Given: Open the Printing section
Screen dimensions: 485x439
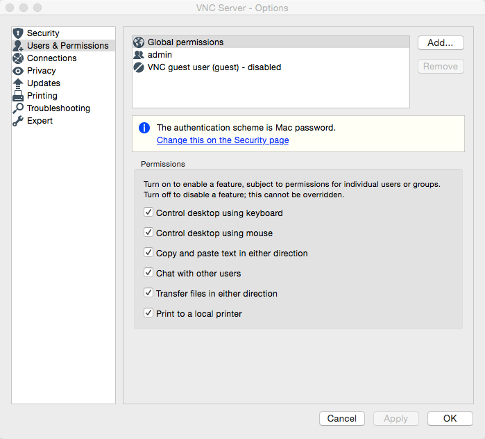Looking at the screenshot, I should [x=63, y=96].
